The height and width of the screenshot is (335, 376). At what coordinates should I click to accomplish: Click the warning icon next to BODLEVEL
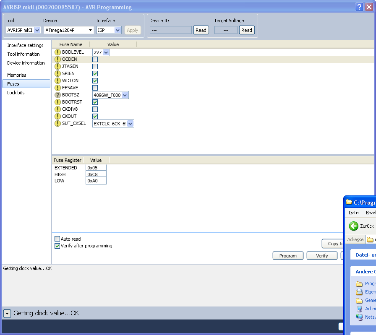point(57,52)
